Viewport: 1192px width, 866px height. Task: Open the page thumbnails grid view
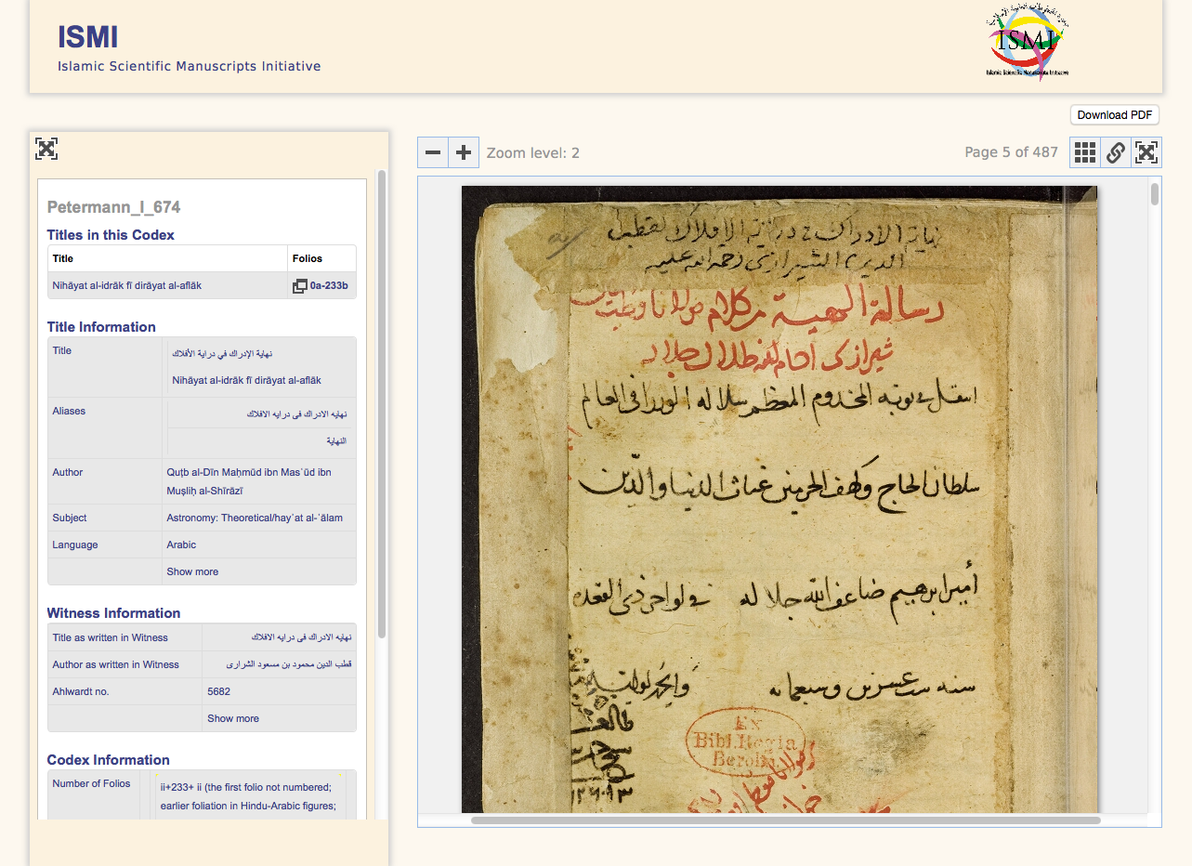point(1085,152)
